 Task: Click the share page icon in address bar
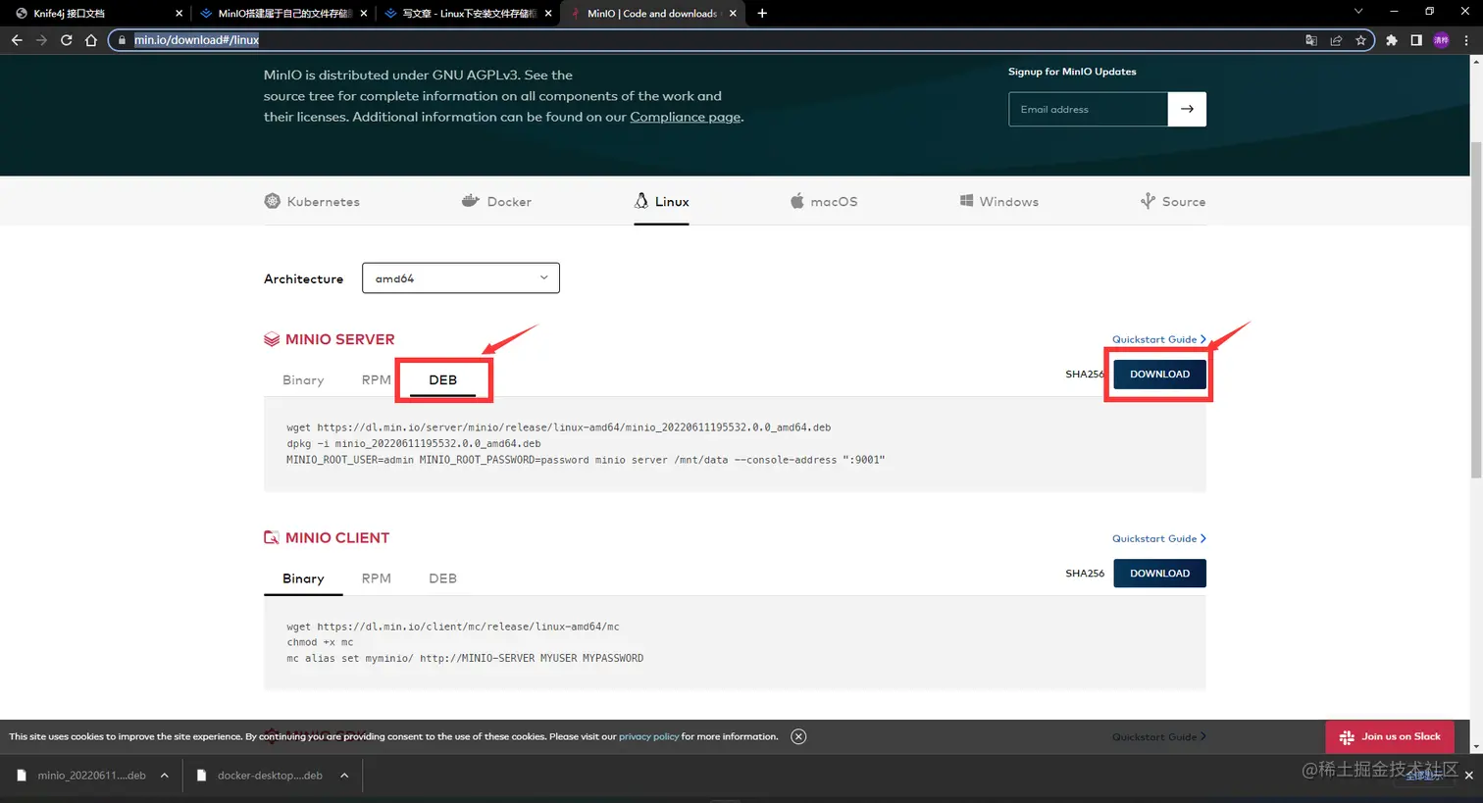(1336, 40)
